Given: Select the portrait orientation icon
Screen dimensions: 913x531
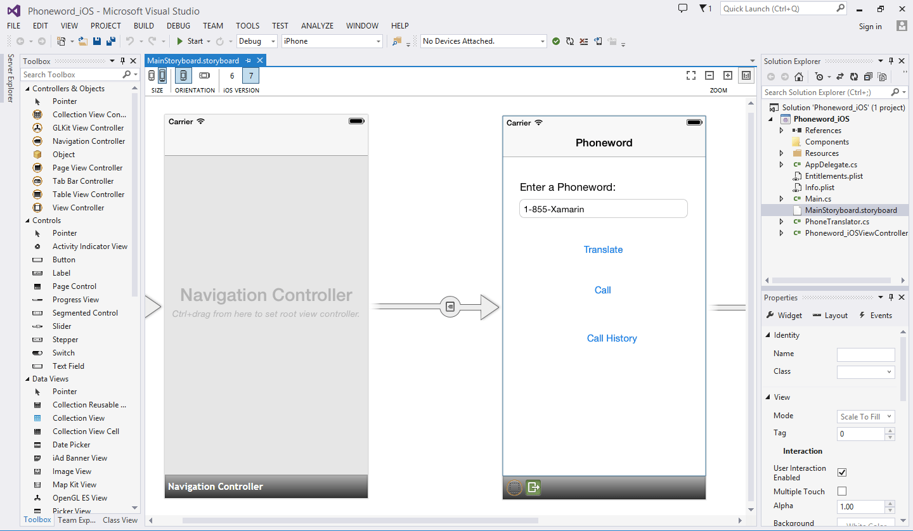Looking at the screenshot, I should 183,75.
